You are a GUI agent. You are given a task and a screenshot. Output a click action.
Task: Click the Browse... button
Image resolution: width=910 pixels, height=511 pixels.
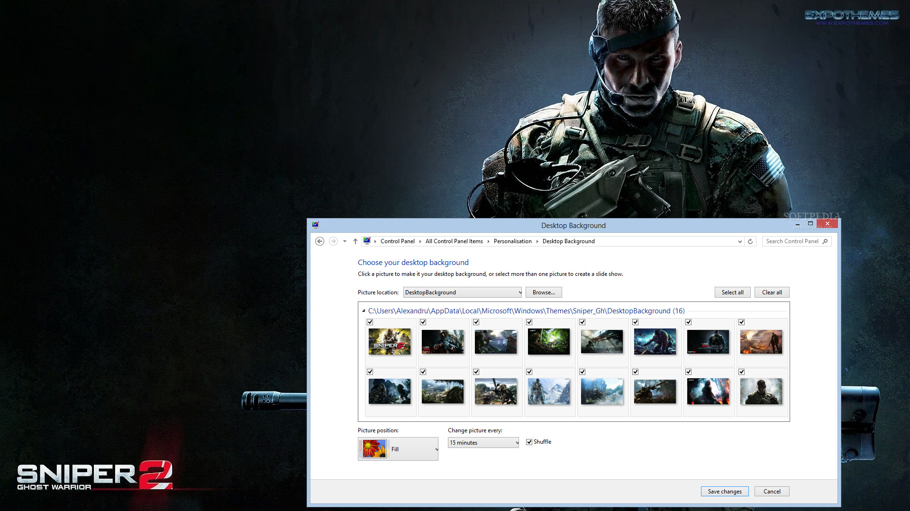(544, 292)
